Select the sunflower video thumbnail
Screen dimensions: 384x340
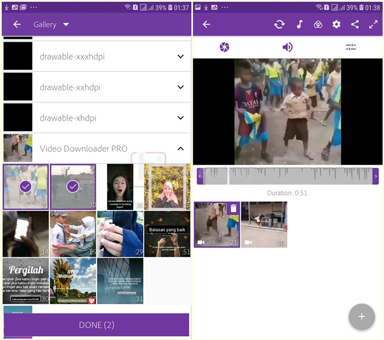coord(73,281)
